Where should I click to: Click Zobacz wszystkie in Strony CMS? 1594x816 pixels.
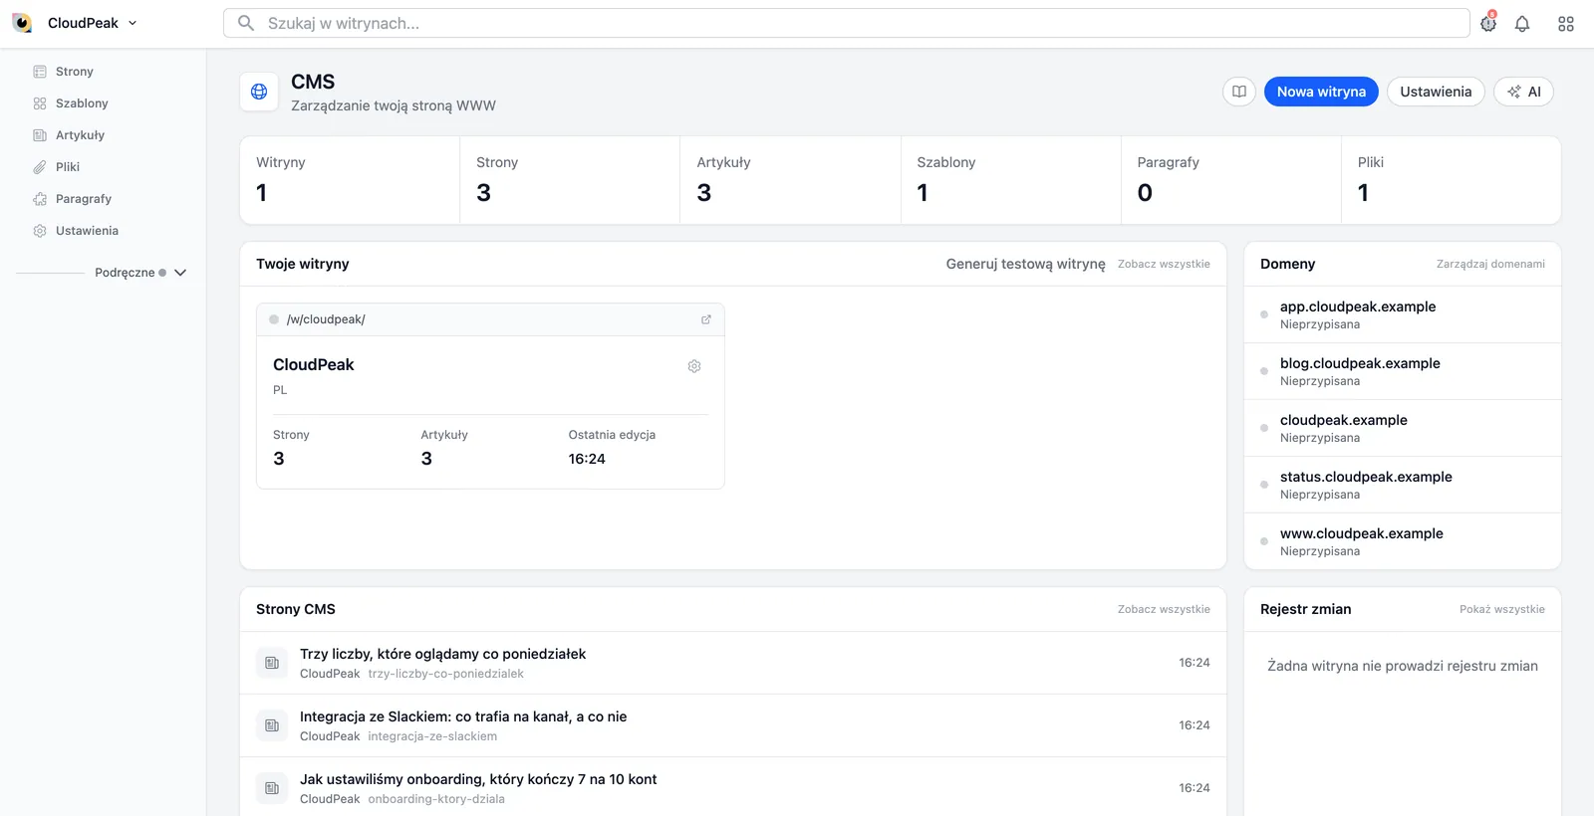tap(1164, 609)
